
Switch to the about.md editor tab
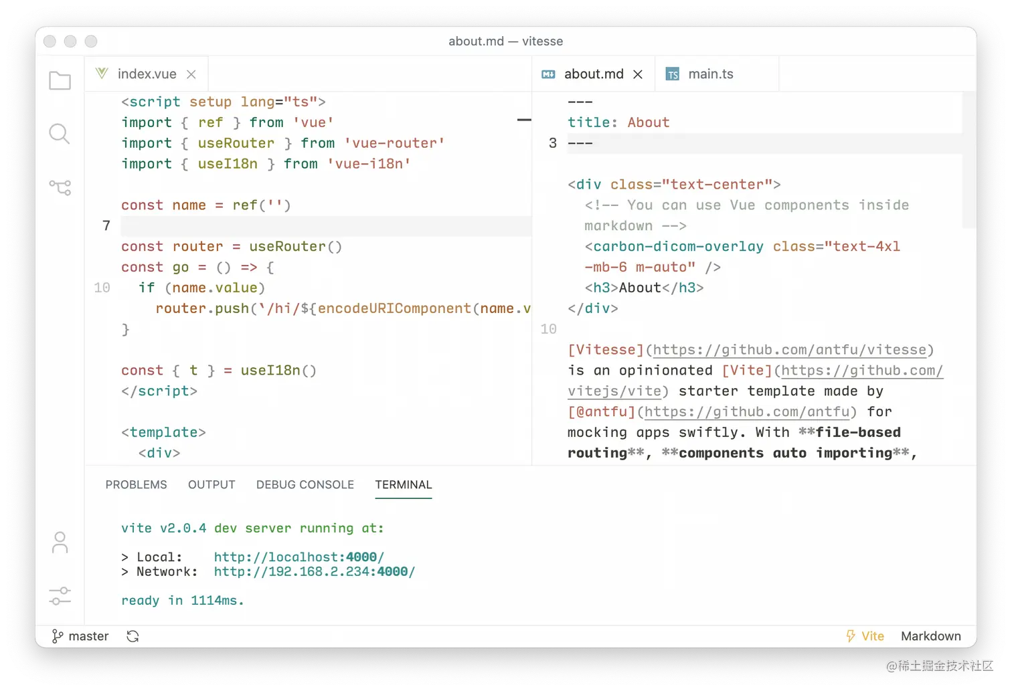click(x=594, y=74)
